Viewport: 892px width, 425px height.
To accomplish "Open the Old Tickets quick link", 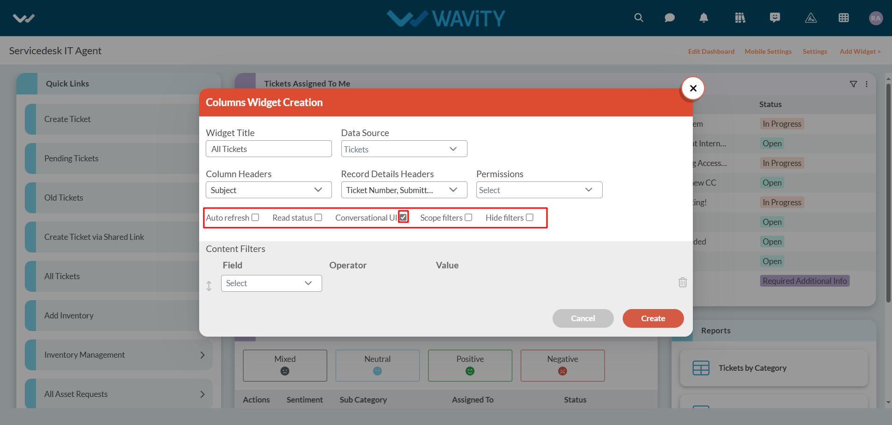I will click(112, 198).
